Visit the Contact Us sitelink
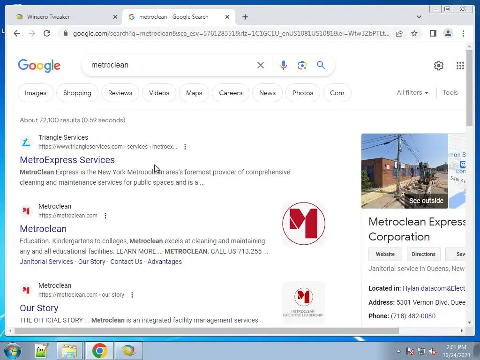 click(126, 262)
